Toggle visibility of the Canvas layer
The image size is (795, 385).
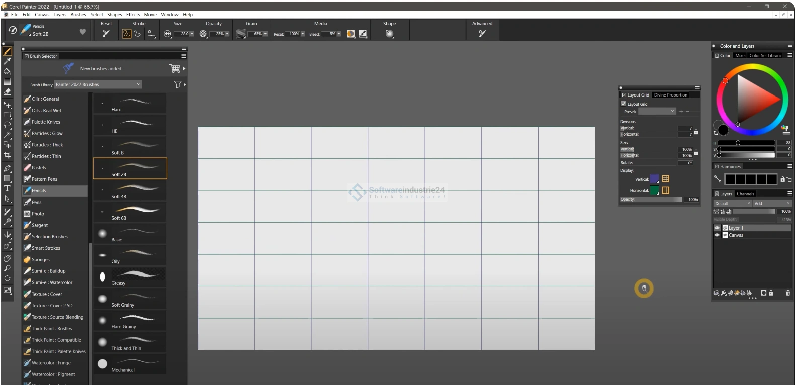(x=717, y=235)
